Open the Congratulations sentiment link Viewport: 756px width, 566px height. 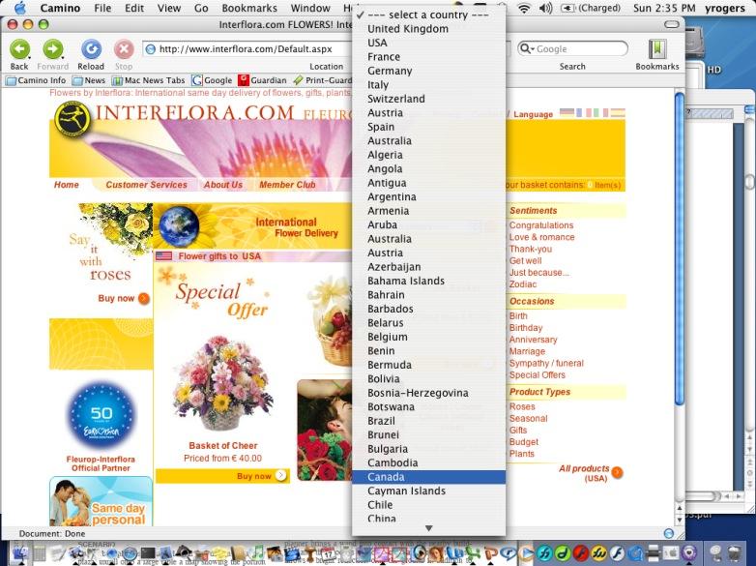pyautogui.click(x=541, y=225)
